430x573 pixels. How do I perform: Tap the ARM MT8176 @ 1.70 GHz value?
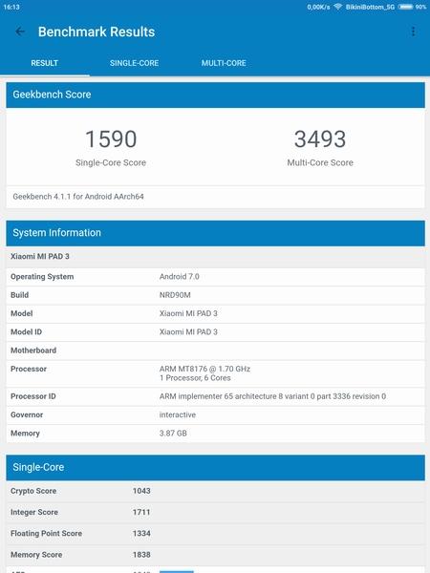tap(204, 369)
